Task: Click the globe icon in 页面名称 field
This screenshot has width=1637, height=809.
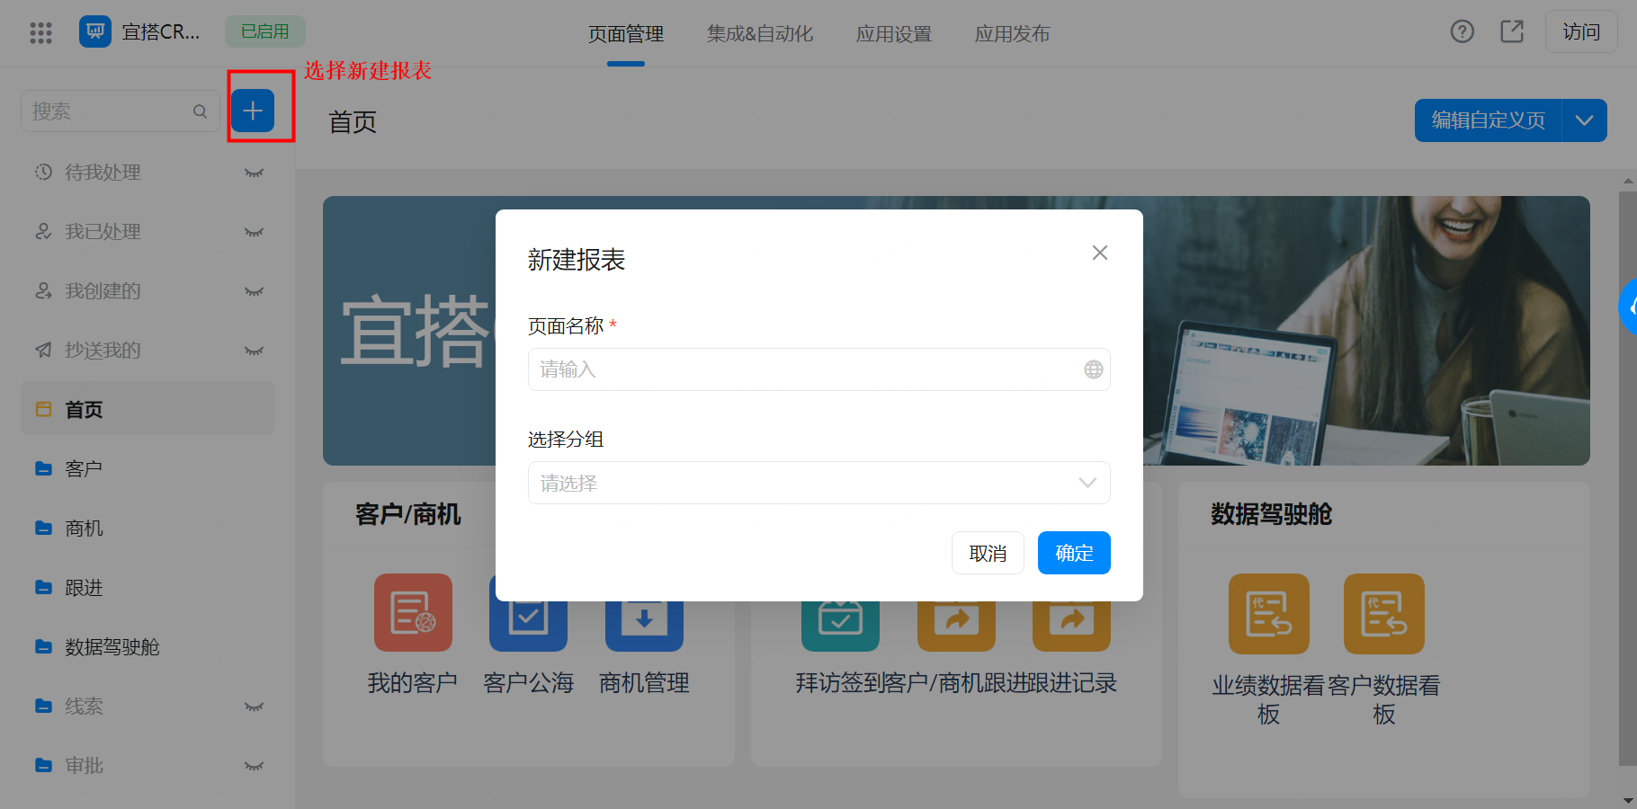Action: (x=1094, y=369)
